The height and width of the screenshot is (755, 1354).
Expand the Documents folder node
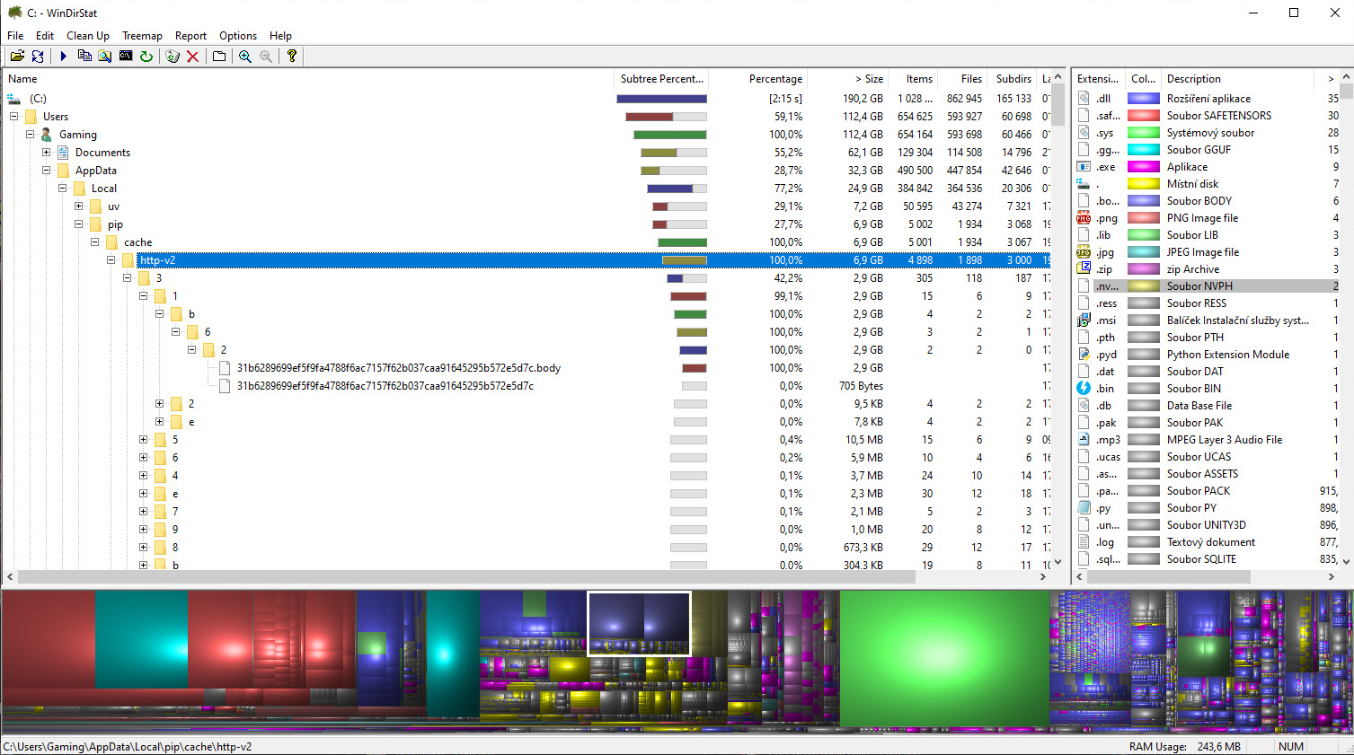click(x=46, y=153)
